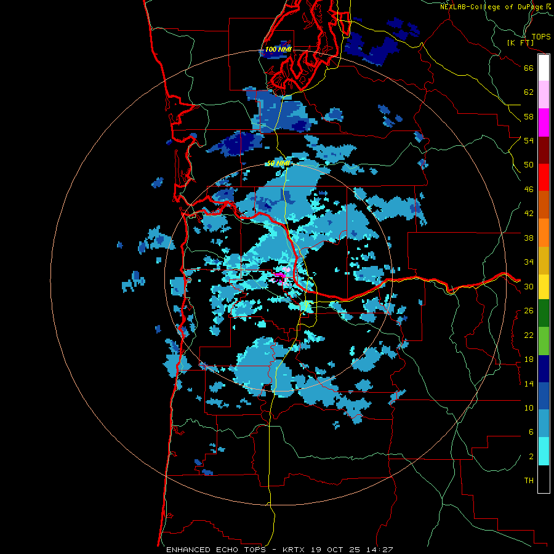
Task: Click the 22 value on the scale
Action: 529,335
